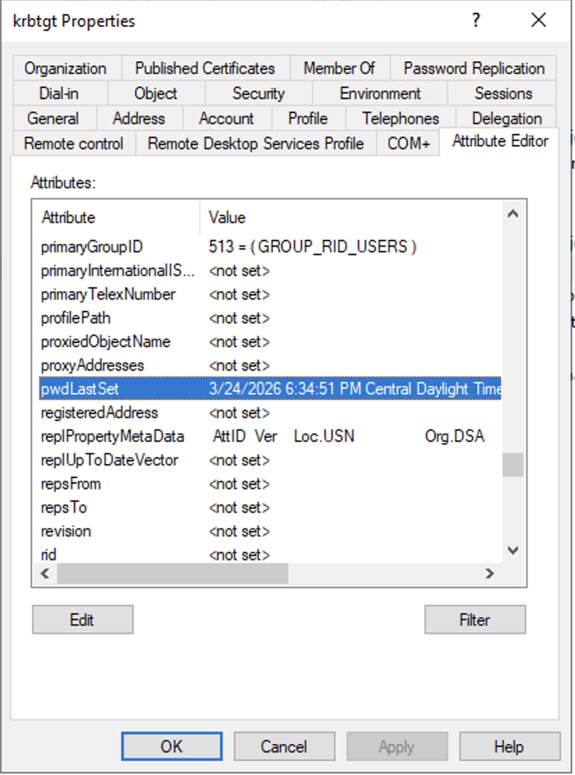Viewport: 575px width, 775px height.
Task: Click the question mark help icon
Action: click(x=475, y=20)
